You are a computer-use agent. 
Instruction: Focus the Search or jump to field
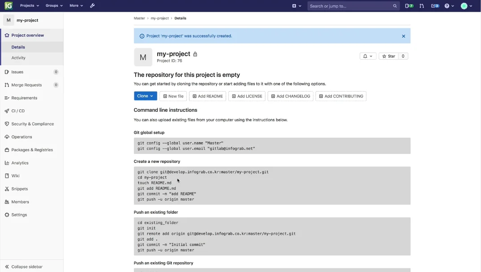pyautogui.click(x=350, y=6)
